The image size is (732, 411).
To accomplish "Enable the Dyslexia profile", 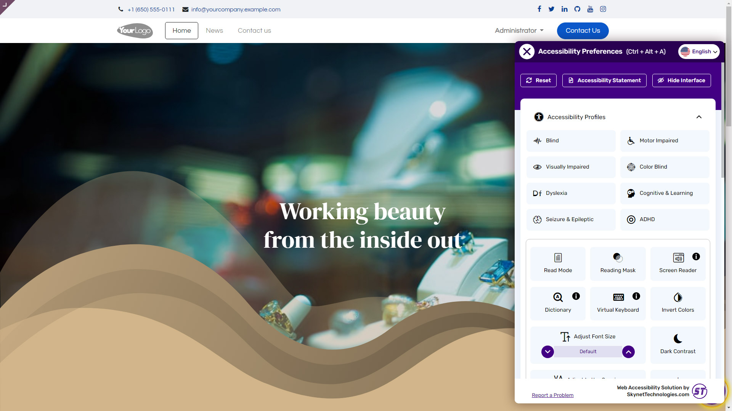I will click(571, 193).
